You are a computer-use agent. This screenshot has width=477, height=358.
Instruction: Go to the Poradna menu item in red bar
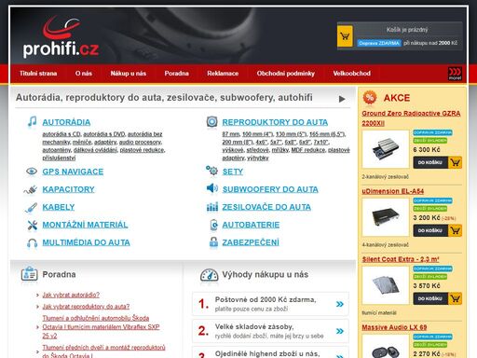(176, 74)
